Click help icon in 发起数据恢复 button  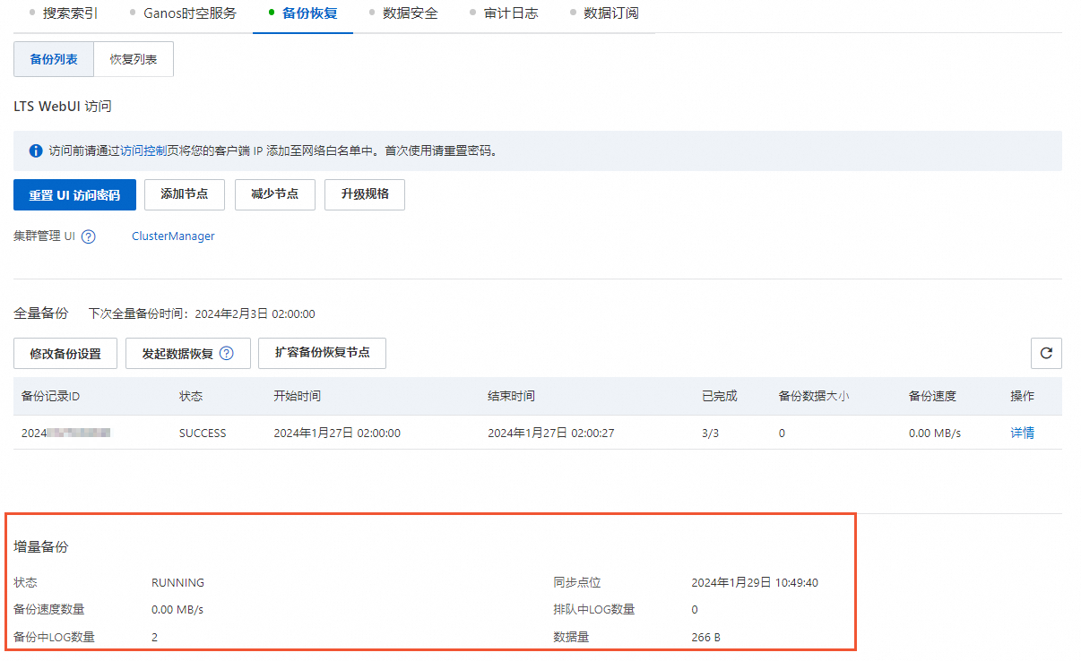227,353
